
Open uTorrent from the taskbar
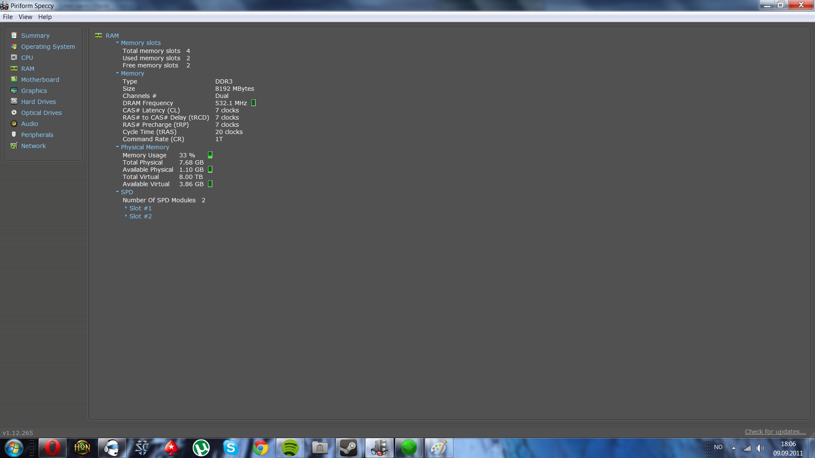pos(201,448)
